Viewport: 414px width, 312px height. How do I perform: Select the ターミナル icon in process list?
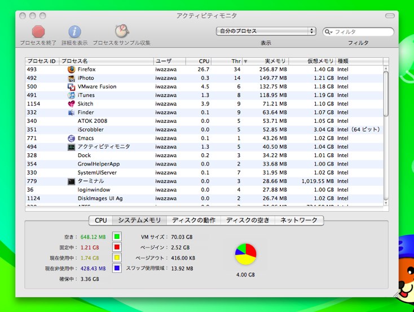pyautogui.click(x=71, y=181)
